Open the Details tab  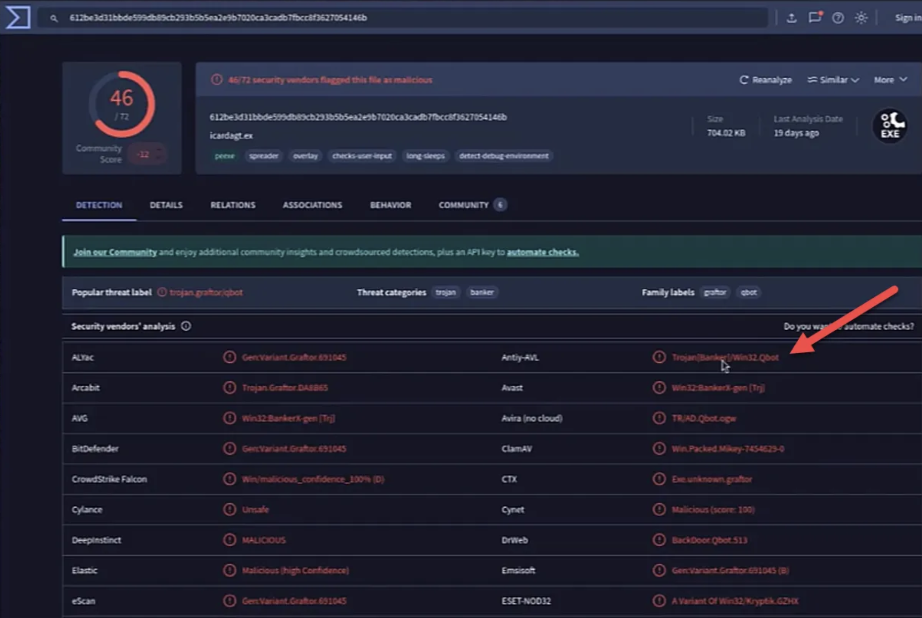(x=166, y=205)
